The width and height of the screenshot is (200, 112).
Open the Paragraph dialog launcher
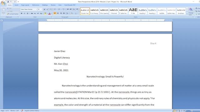tap(78, 17)
